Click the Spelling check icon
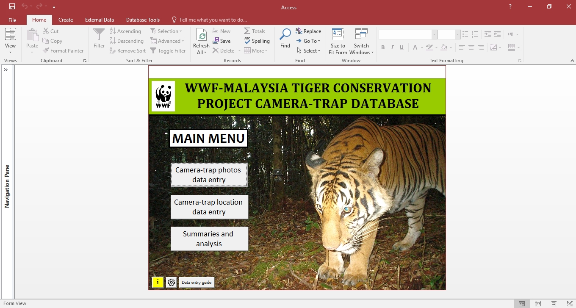This screenshot has height=308, width=576. (x=248, y=41)
